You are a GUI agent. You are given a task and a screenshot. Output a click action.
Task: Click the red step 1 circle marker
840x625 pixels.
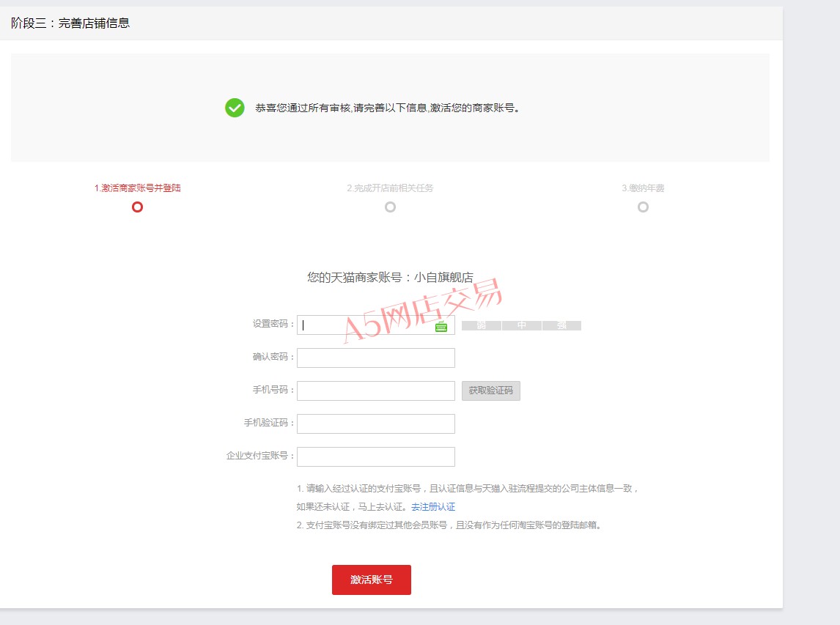pos(138,207)
